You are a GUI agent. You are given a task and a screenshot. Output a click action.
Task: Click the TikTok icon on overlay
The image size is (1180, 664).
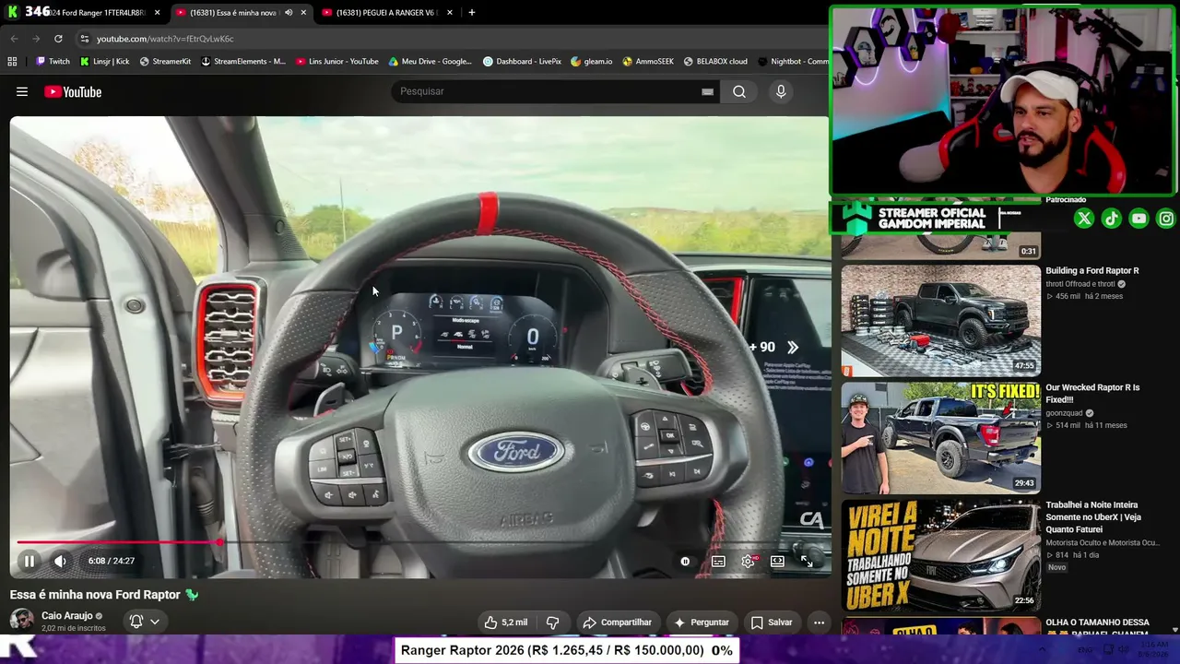tap(1112, 219)
